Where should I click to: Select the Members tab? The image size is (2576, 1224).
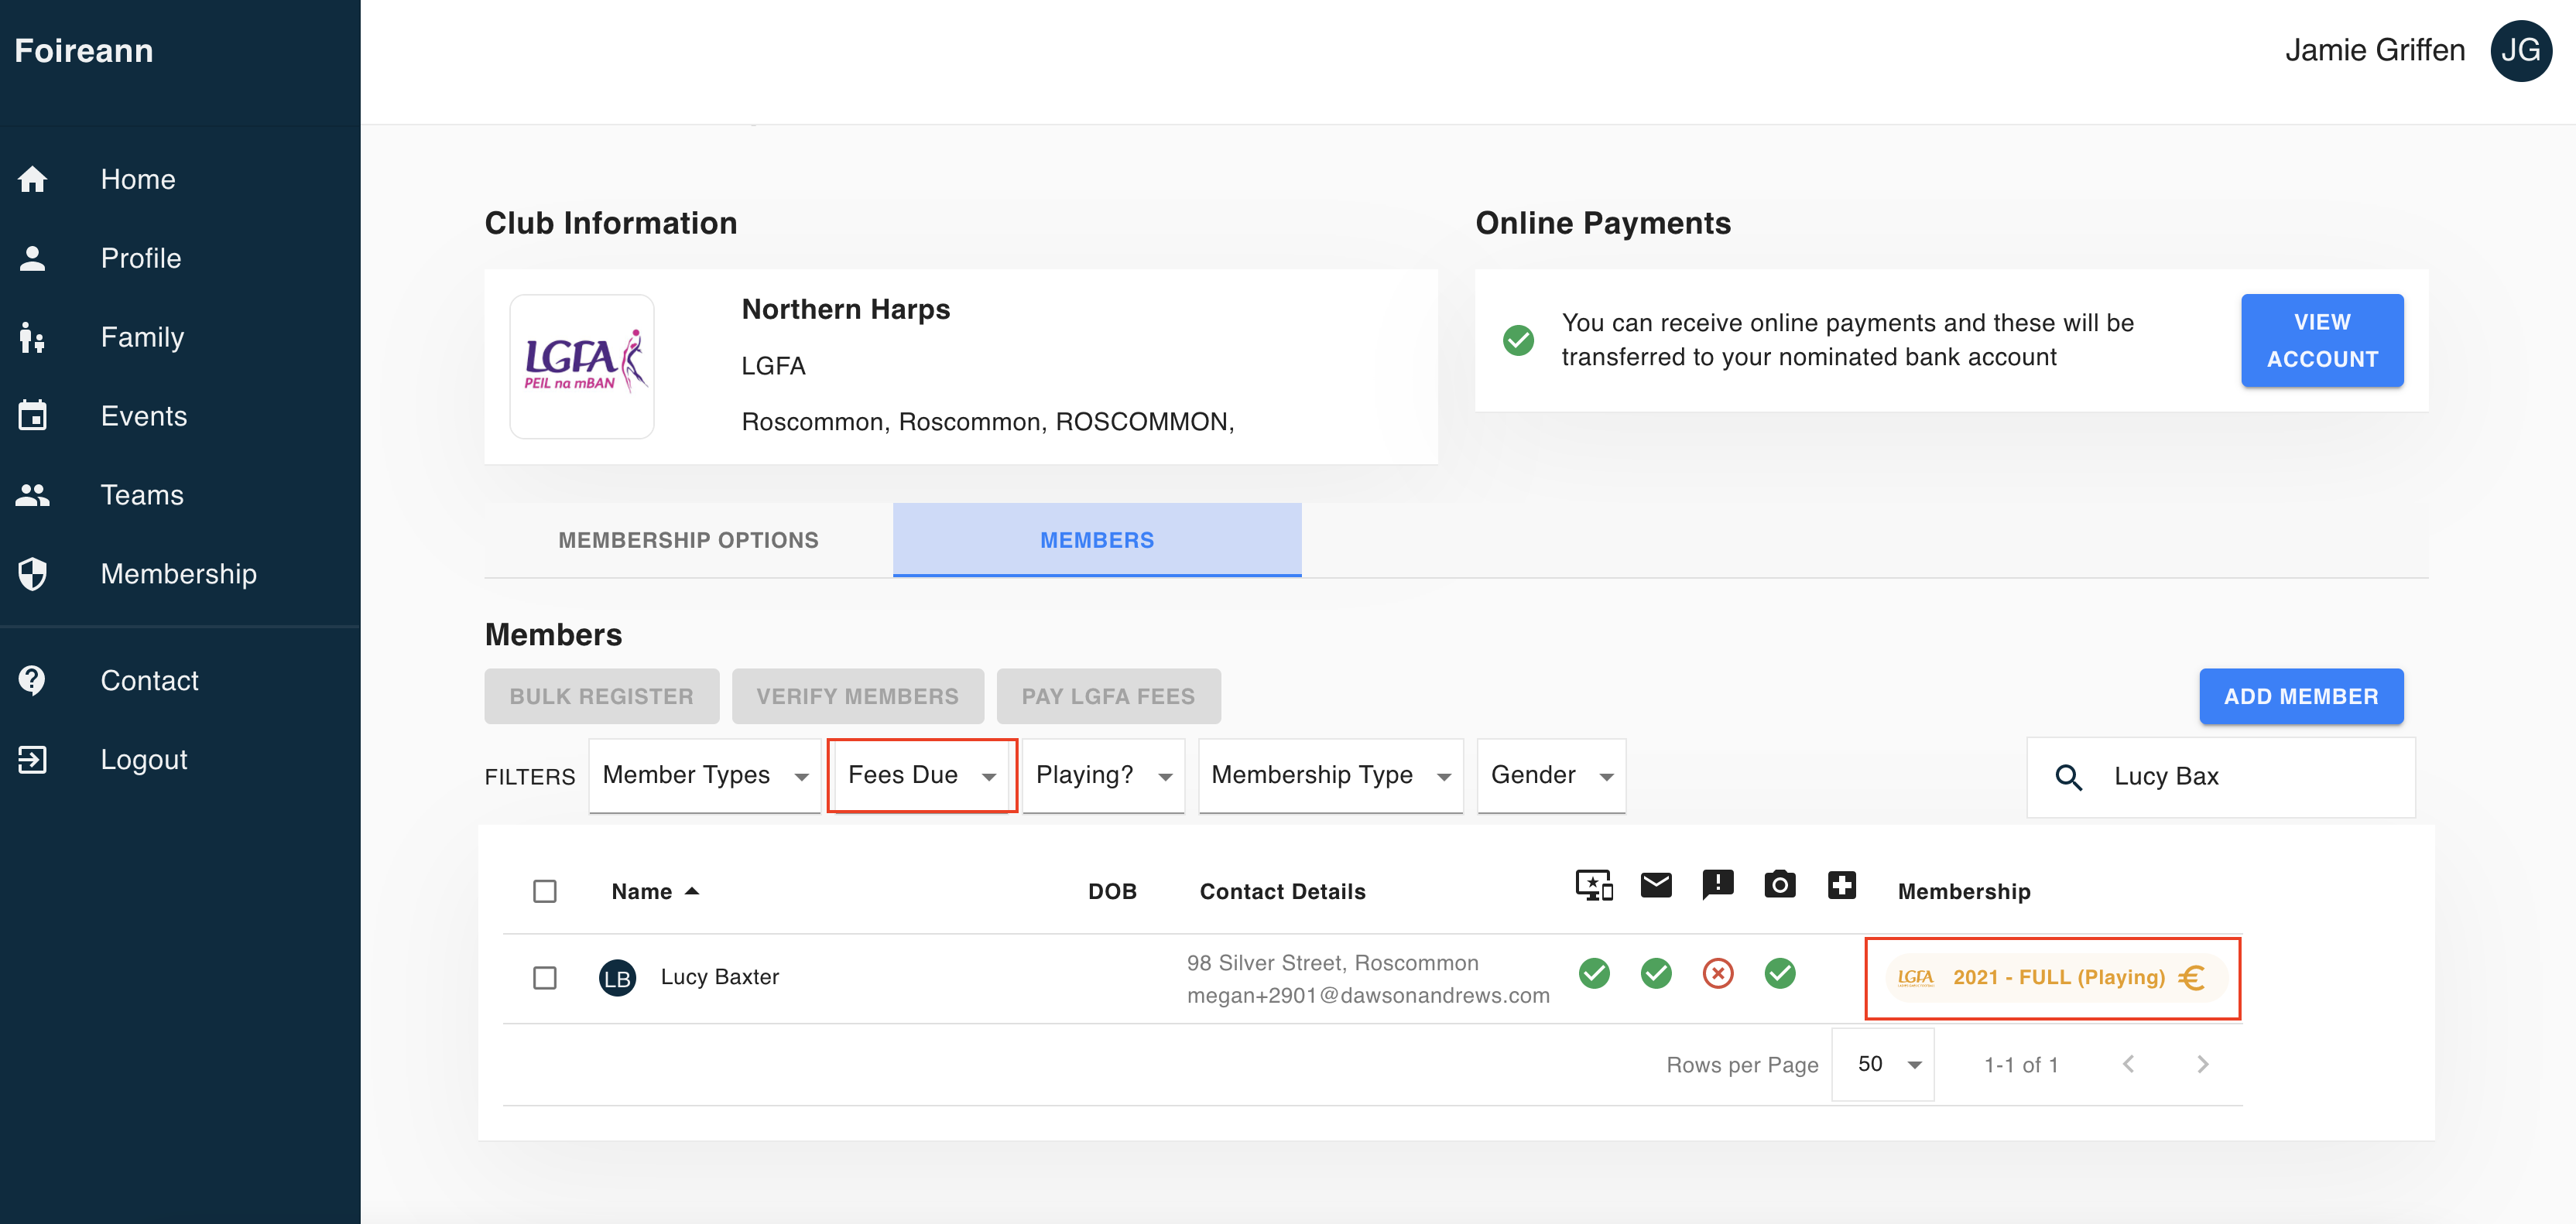click(x=1097, y=539)
